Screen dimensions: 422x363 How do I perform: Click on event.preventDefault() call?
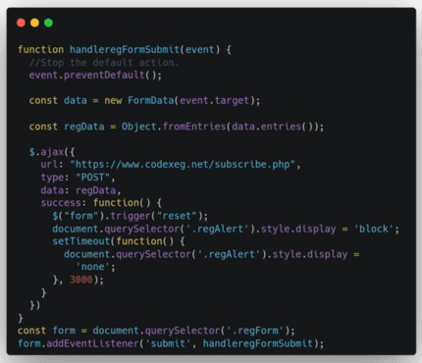(95, 76)
